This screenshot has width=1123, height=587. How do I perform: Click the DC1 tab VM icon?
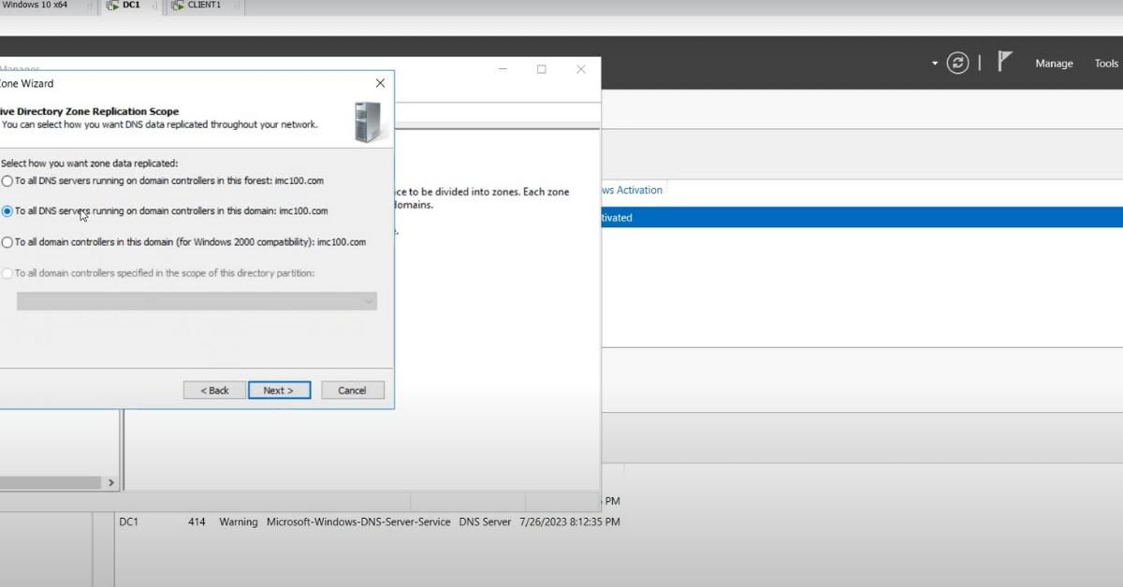(x=112, y=6)
